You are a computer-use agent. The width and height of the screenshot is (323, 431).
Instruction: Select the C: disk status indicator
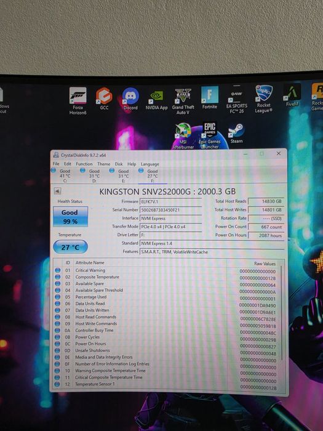tap(62, 175)
